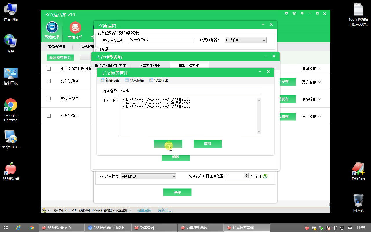
Task: Open 回收站 desktop icon
Action: point(359,203)
